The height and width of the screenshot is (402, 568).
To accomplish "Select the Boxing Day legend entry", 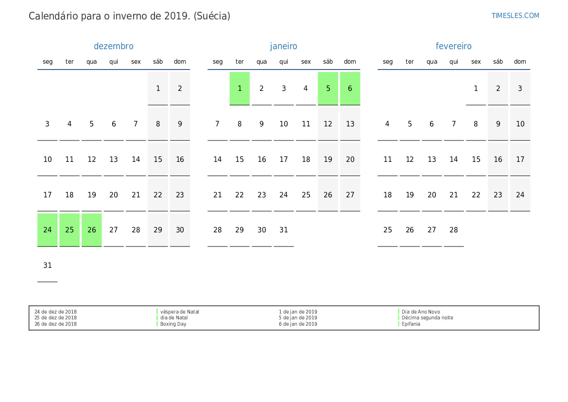I will tap(173, 324).
